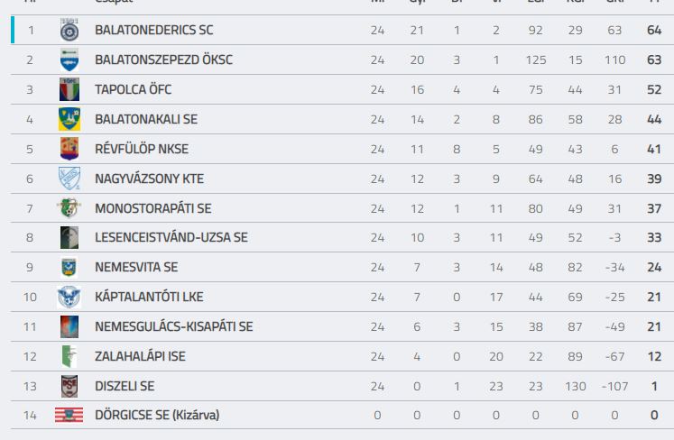Click the Dörgicse SE flag logo
Image resolution: width=674 pixels, height=440 pixels.
(69, 415)
